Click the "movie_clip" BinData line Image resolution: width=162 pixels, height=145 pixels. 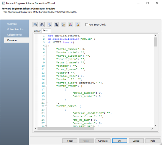pyautogui.click(x=80, y=83)
